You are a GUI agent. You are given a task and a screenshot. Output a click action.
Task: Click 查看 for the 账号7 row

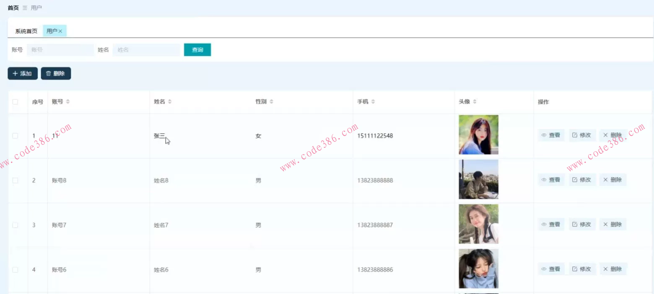(551, 224)
